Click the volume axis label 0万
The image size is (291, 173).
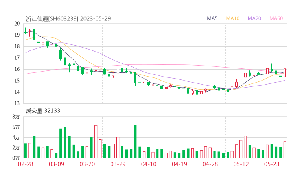point(16,158)
